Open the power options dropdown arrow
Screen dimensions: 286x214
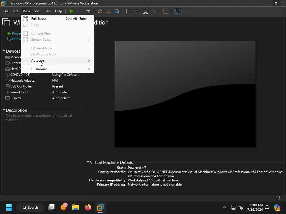[77, 11]
